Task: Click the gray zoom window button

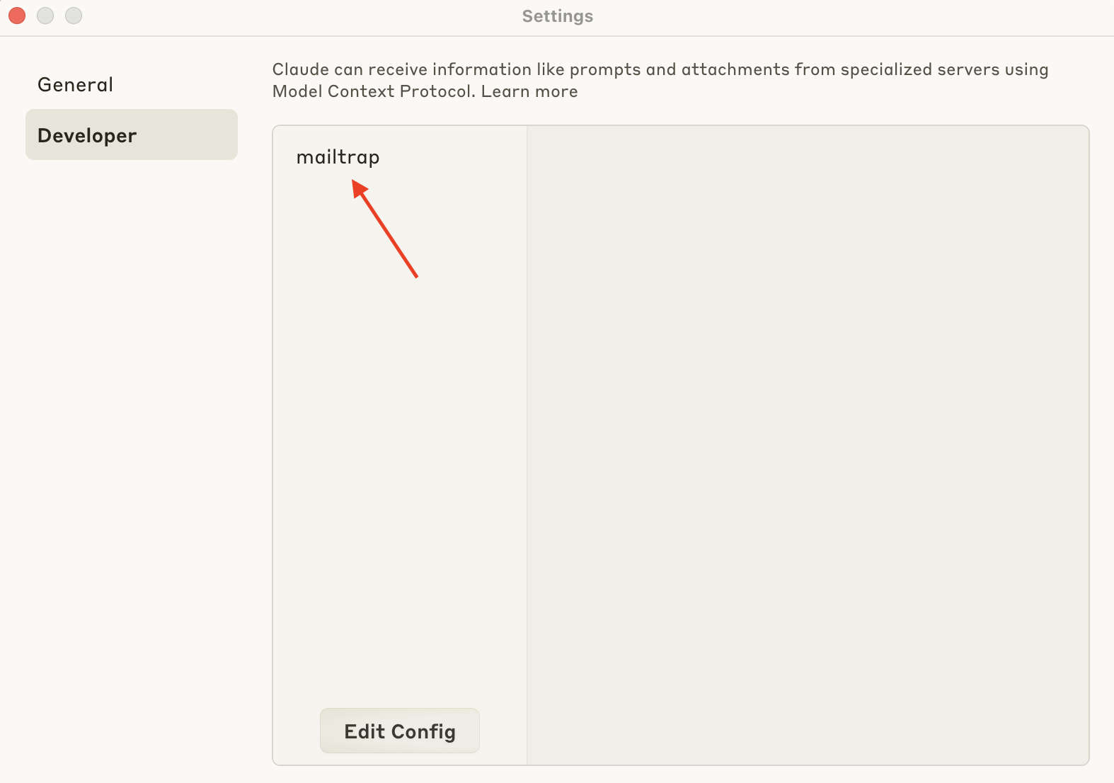Action: click(x=74, y=16)
